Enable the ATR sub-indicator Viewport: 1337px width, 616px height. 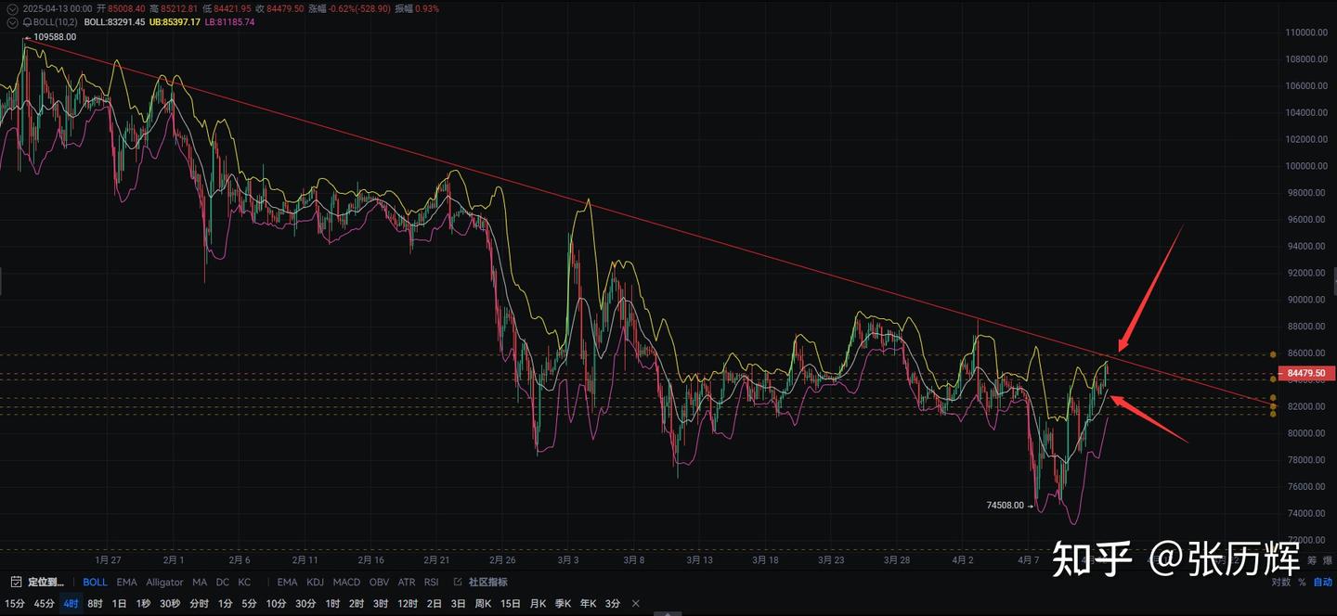(x=407, y=583)
